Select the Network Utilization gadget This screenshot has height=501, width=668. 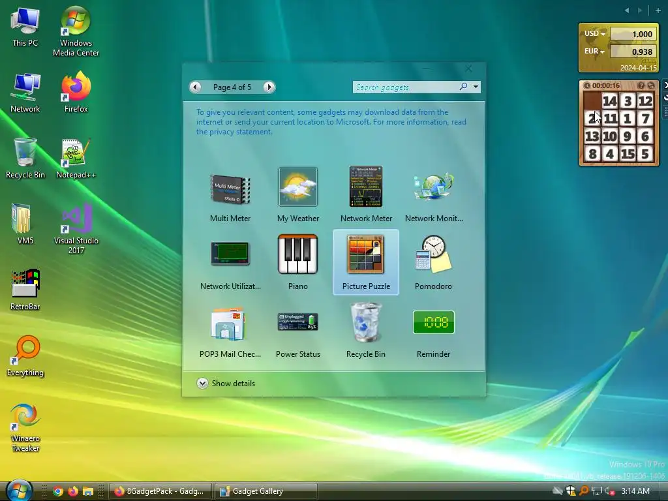point(230,262)
